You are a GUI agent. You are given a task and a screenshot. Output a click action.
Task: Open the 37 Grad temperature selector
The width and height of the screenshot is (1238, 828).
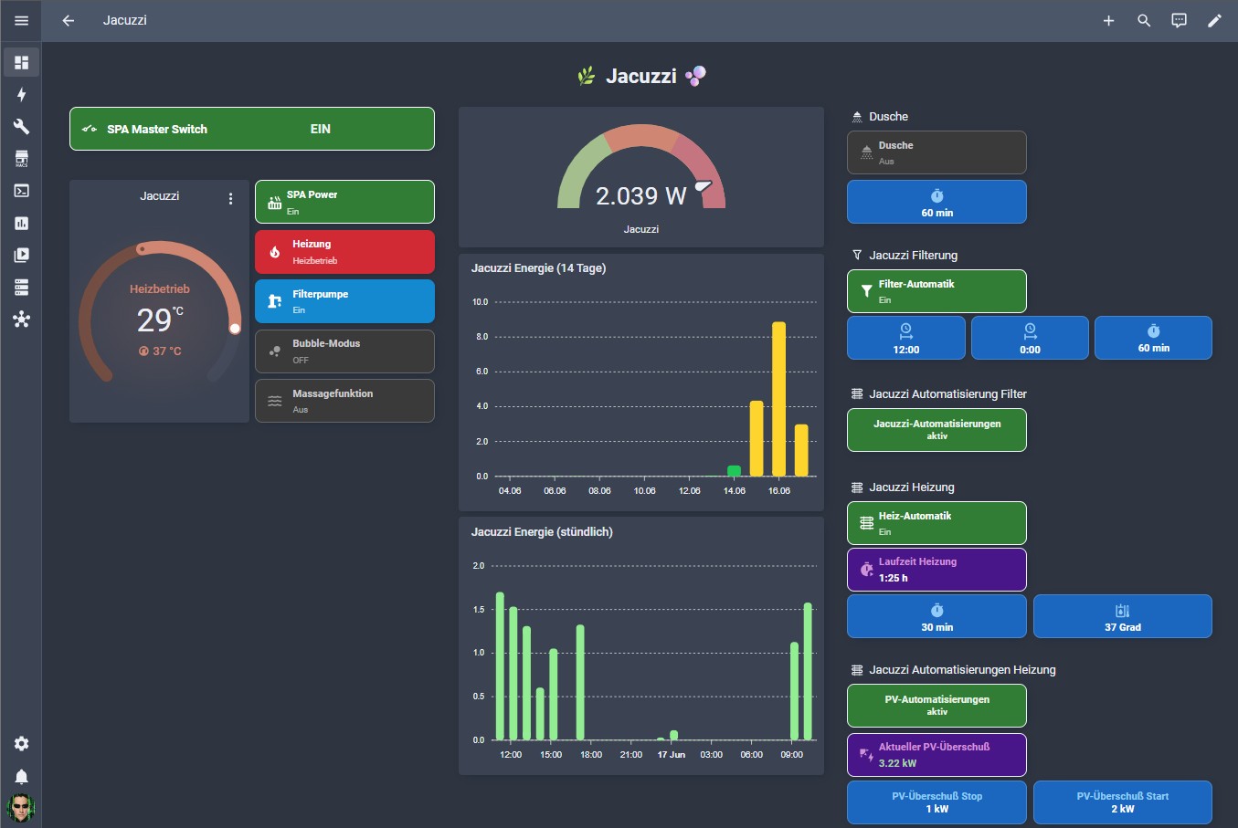pos(1123,616)
